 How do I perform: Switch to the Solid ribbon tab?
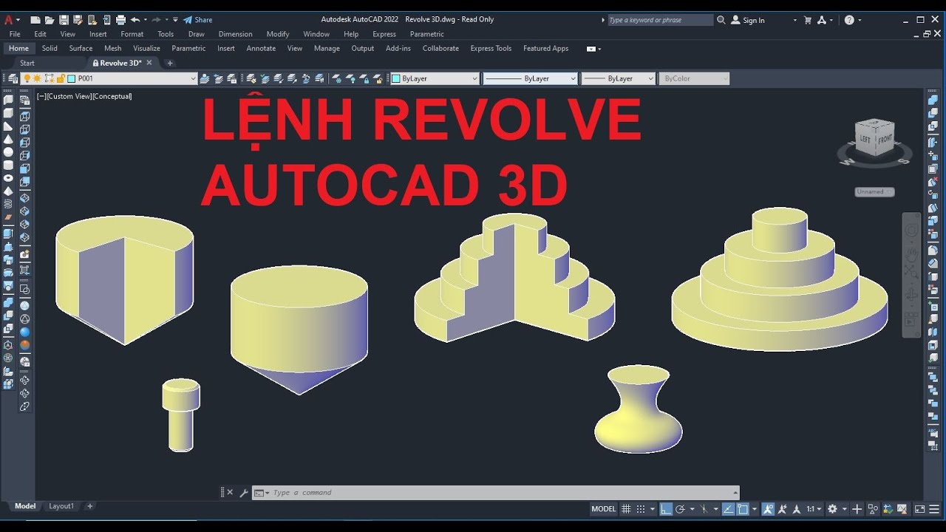pos(50,48)
